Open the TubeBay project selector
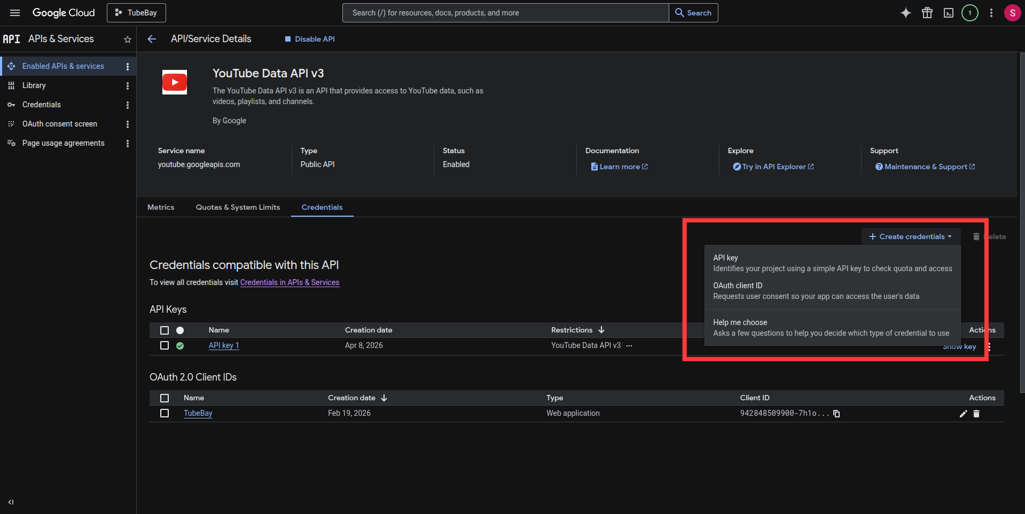 tap(136, 12)
